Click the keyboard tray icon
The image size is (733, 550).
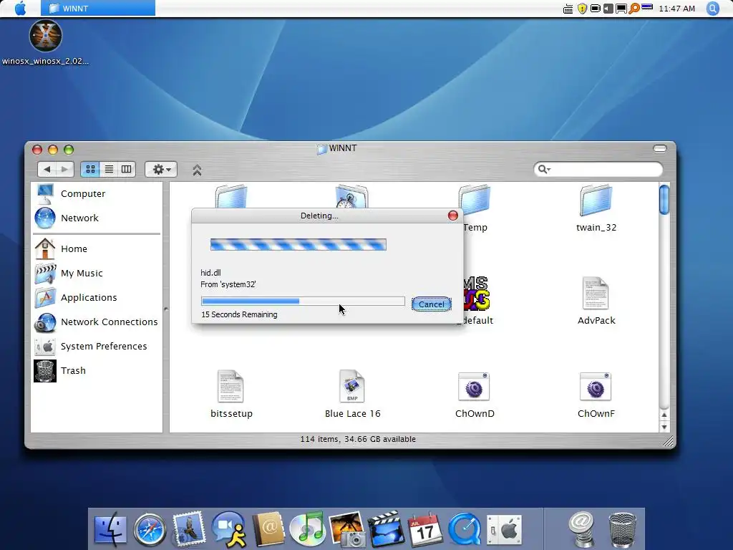pos(568,9)
